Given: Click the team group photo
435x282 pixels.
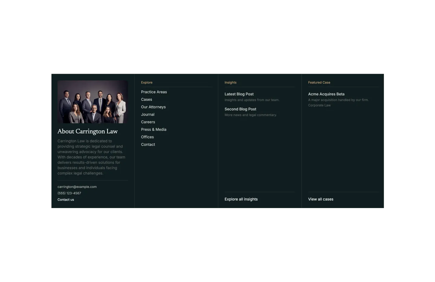Looking at the screenshot, I should [x=92, y=102].
